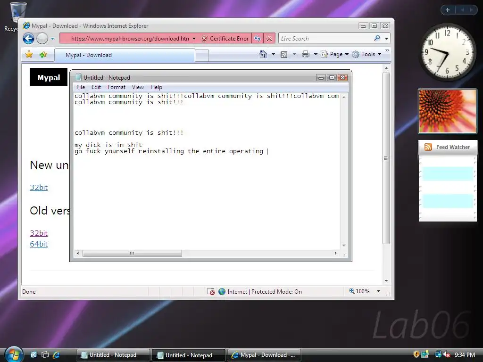This screenshot has width=483, height=362.
Task: Click the Add to Favorites icon
Action: point(43,55)
